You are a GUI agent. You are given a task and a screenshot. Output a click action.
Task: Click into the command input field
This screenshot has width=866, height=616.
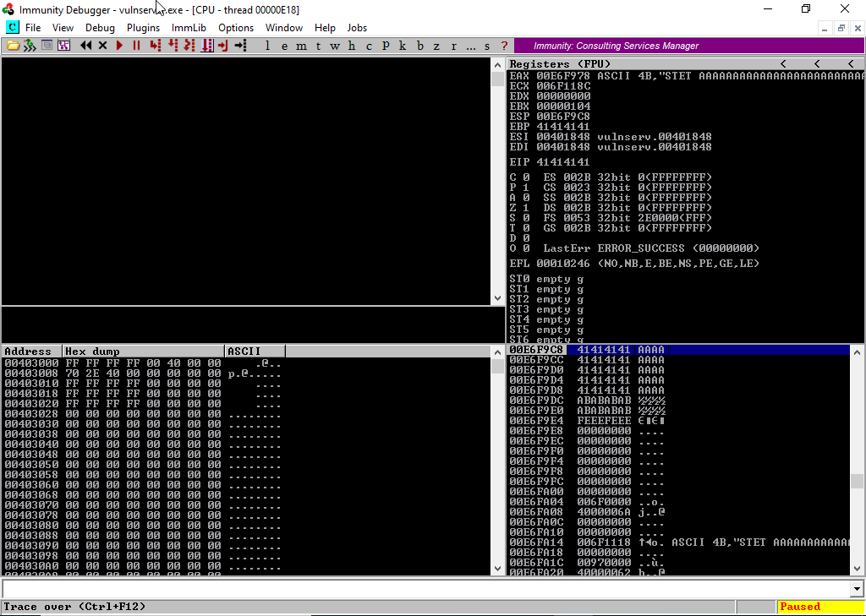[x=423, y=589]
